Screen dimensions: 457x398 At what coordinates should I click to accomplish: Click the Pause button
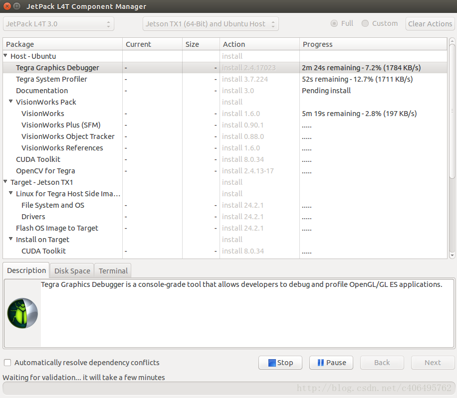pyautogui.click(x=331, y=363)
